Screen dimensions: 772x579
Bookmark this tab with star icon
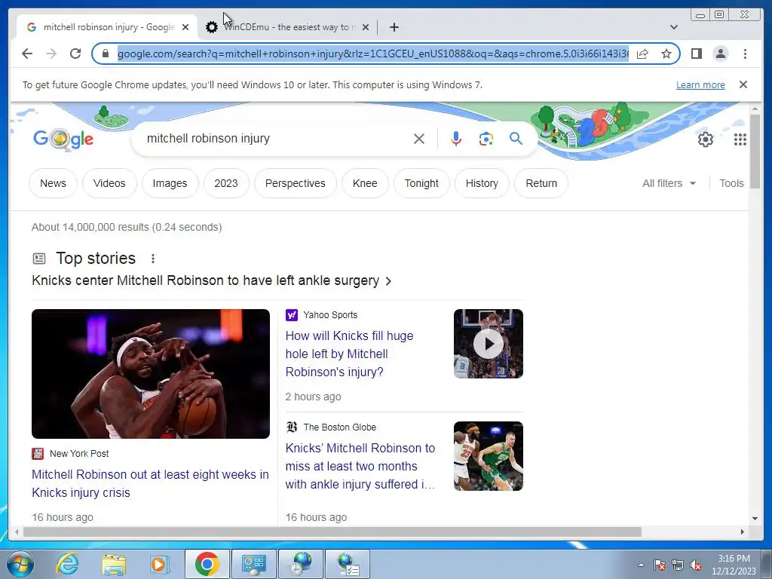point(666,54)
